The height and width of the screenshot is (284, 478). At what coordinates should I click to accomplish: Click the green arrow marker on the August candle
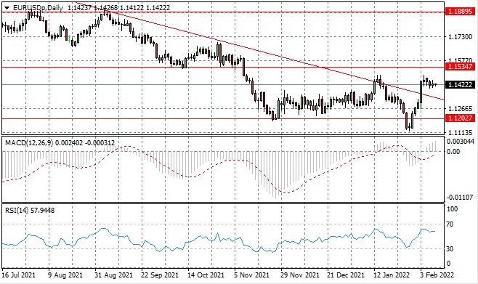70,38
